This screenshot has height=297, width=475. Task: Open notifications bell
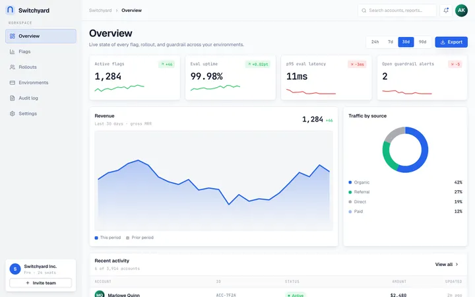coord(445,11)
